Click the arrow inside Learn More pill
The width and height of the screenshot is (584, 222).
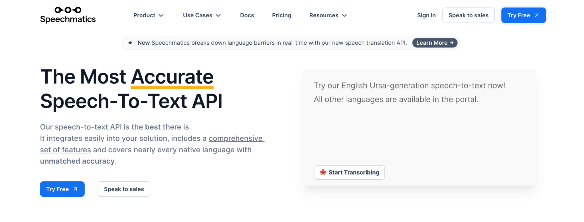[452, 43]
